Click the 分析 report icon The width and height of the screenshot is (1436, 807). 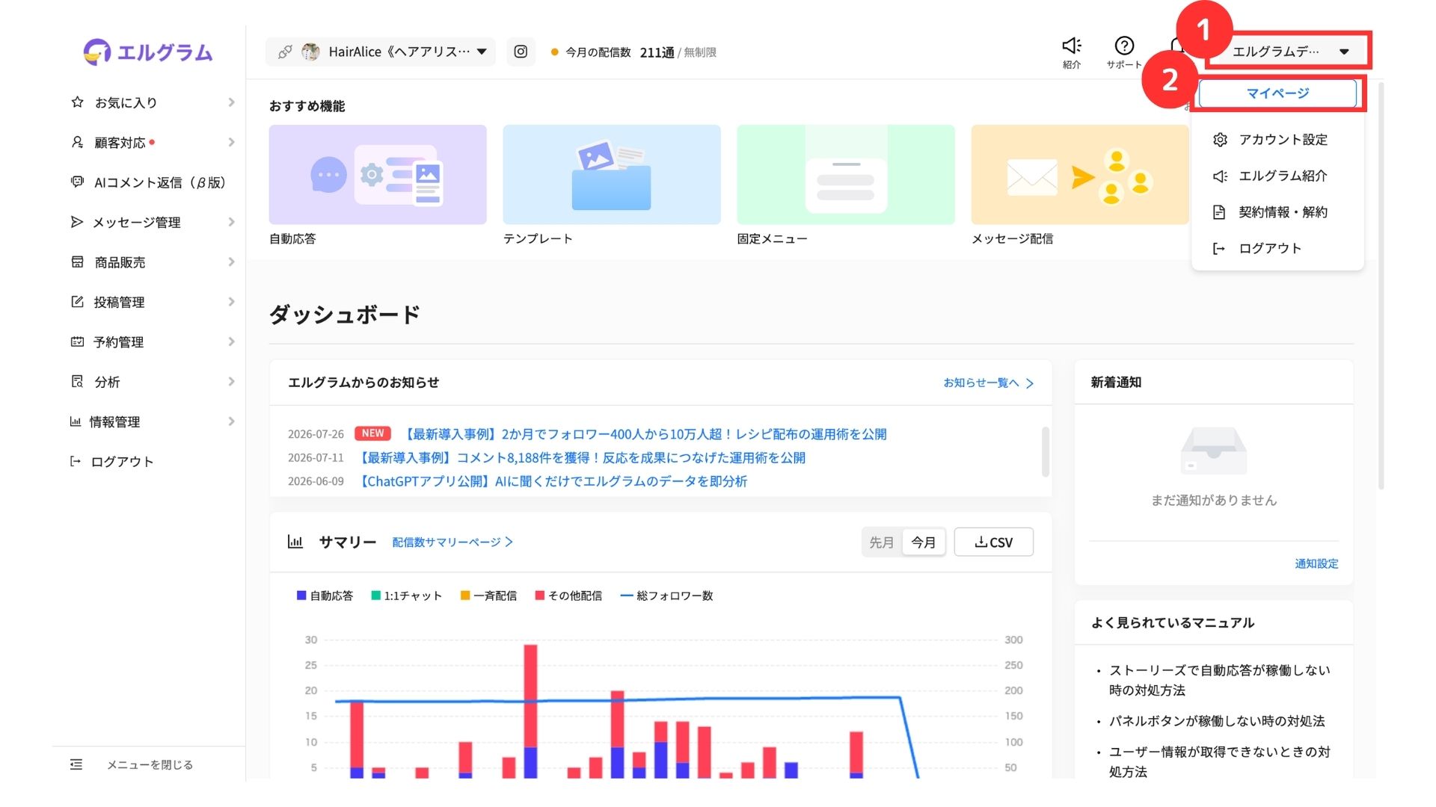(x=77, y=381)
